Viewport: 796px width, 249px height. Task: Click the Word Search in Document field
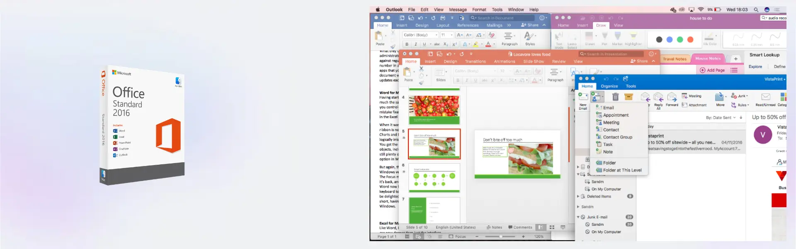click(x=502, y=18)
